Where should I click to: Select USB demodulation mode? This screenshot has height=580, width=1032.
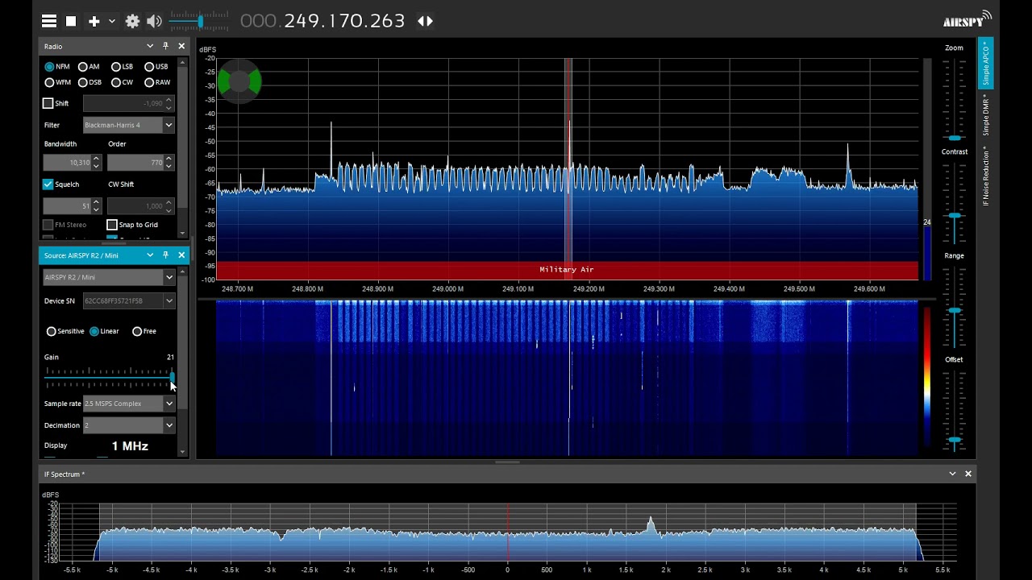pyautogui.click(x=156, y=67)
